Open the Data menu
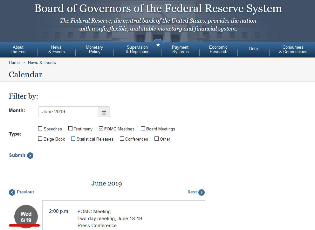The height and width of the screenshot is (230, 315). click(x=253, y=49)
